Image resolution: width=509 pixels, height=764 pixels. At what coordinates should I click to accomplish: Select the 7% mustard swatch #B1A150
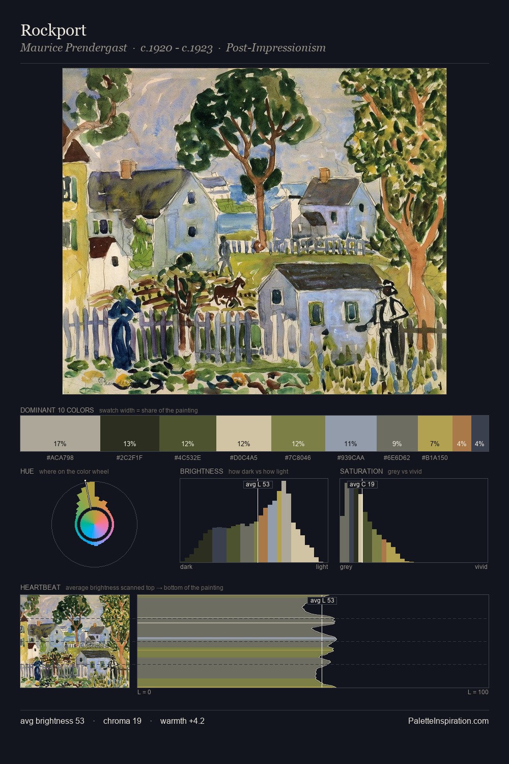[435, 433]
